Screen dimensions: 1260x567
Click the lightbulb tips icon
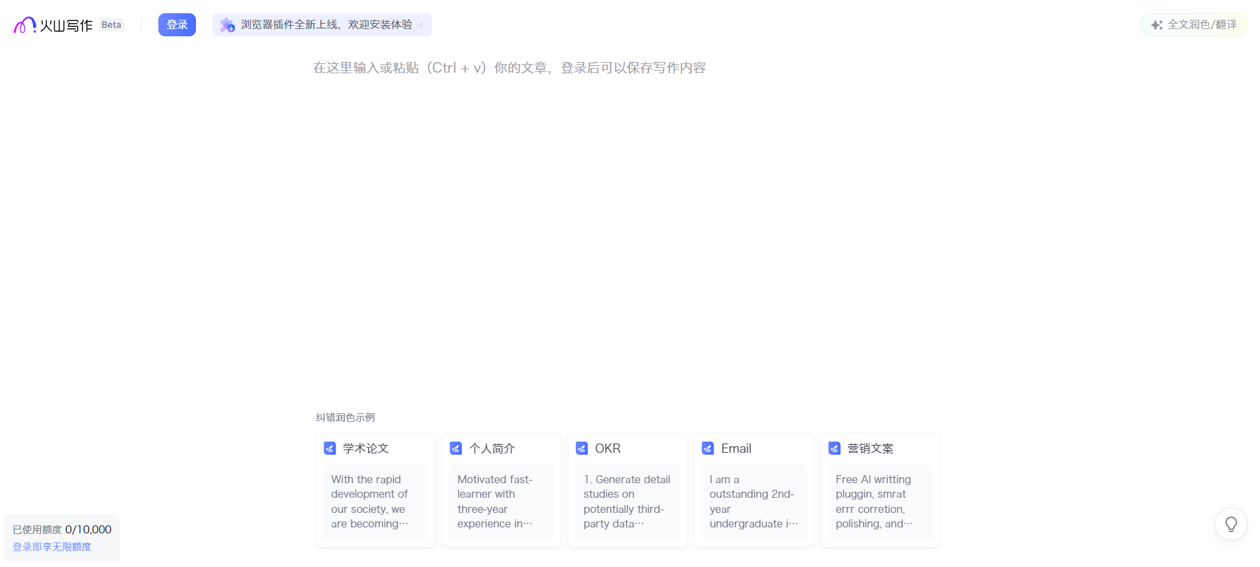coord(1230,524)
